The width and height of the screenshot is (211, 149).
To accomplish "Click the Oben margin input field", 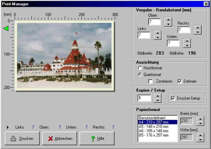I will point(154,22).
